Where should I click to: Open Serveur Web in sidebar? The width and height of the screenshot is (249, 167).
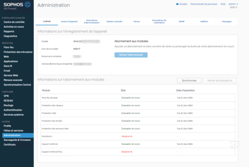pyautogui.click(x=11, y=75)
